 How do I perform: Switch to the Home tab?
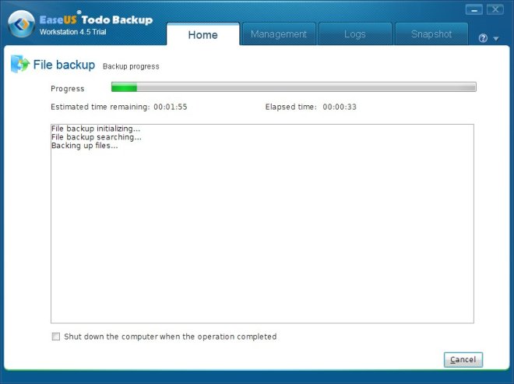[x=203, y=34]
